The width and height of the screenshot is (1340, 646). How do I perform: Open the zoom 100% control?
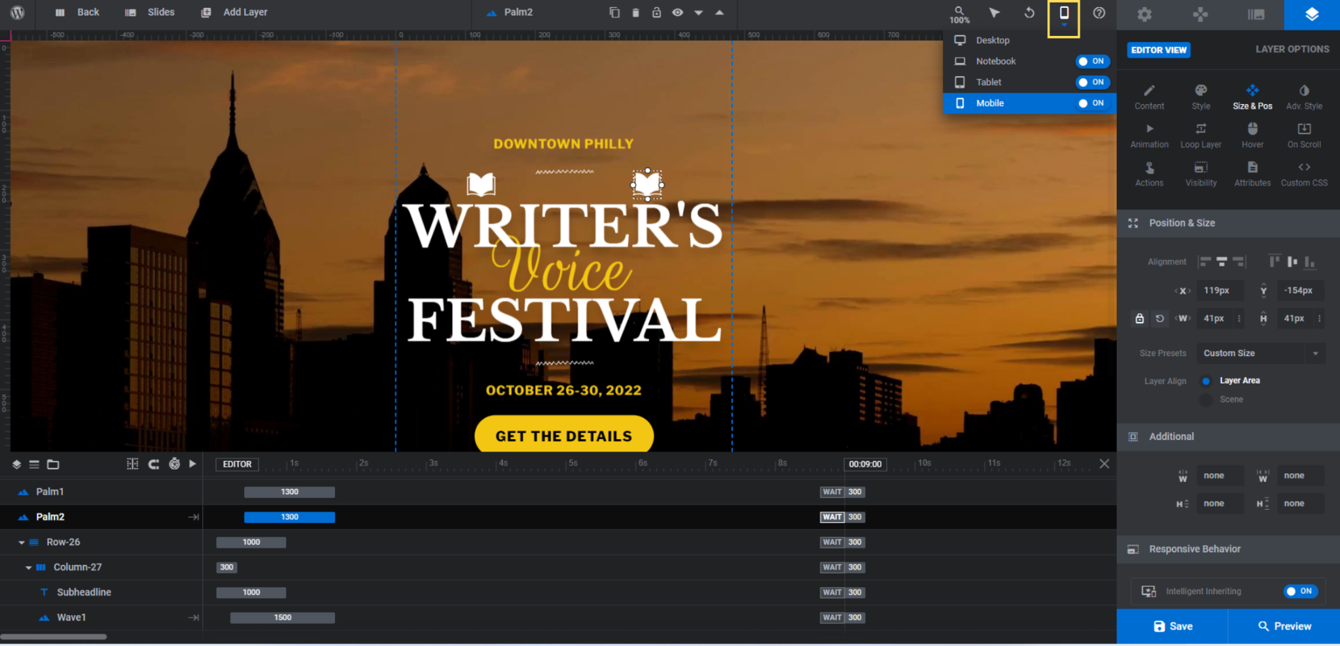pyautogui.click(x=959, y=14)
